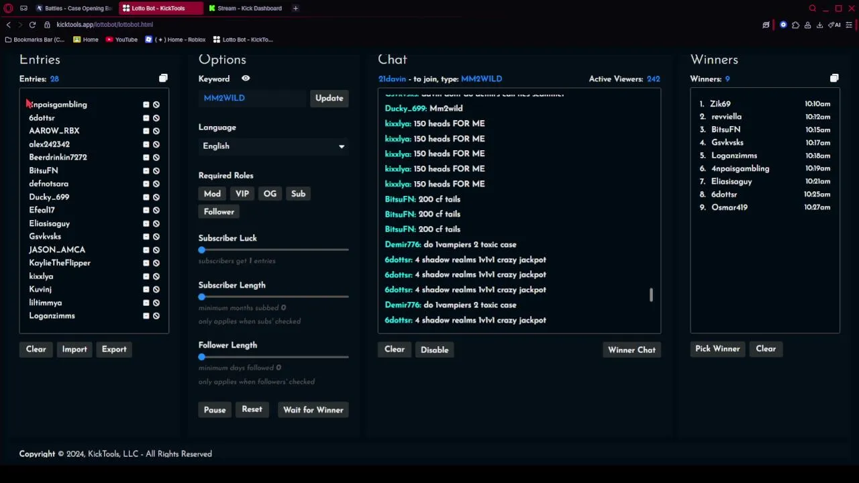This screenshot has height=483, width=859.
Task: Click the browser address bar URL
Action: click(x=105, y=25)
